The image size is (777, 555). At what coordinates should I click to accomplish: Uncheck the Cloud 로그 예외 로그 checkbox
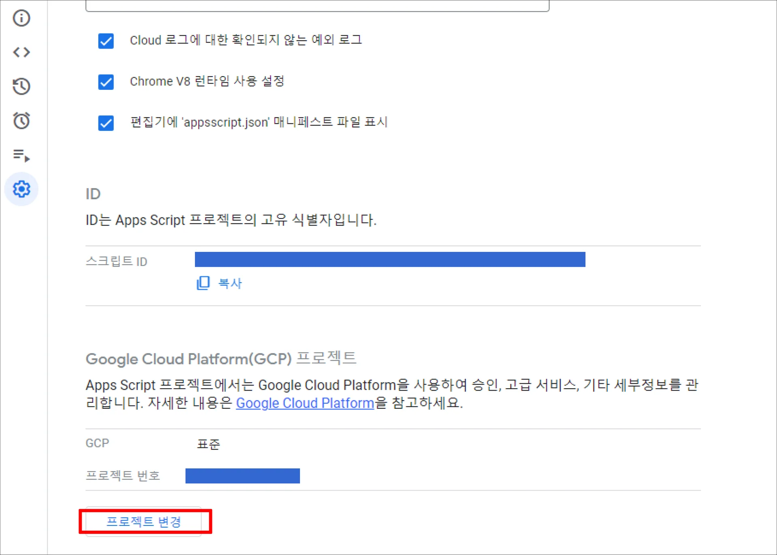[106, 41]
